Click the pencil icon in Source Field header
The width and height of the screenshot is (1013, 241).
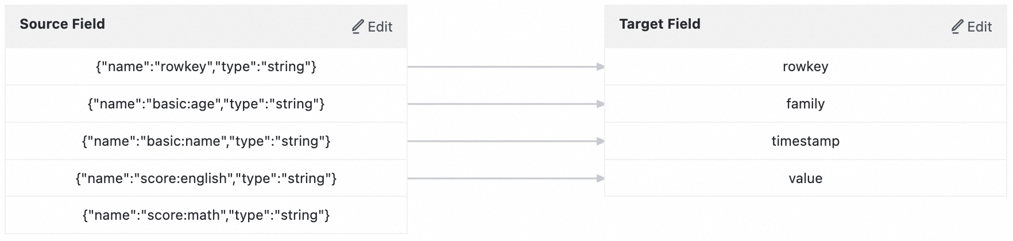click(358, 26)
